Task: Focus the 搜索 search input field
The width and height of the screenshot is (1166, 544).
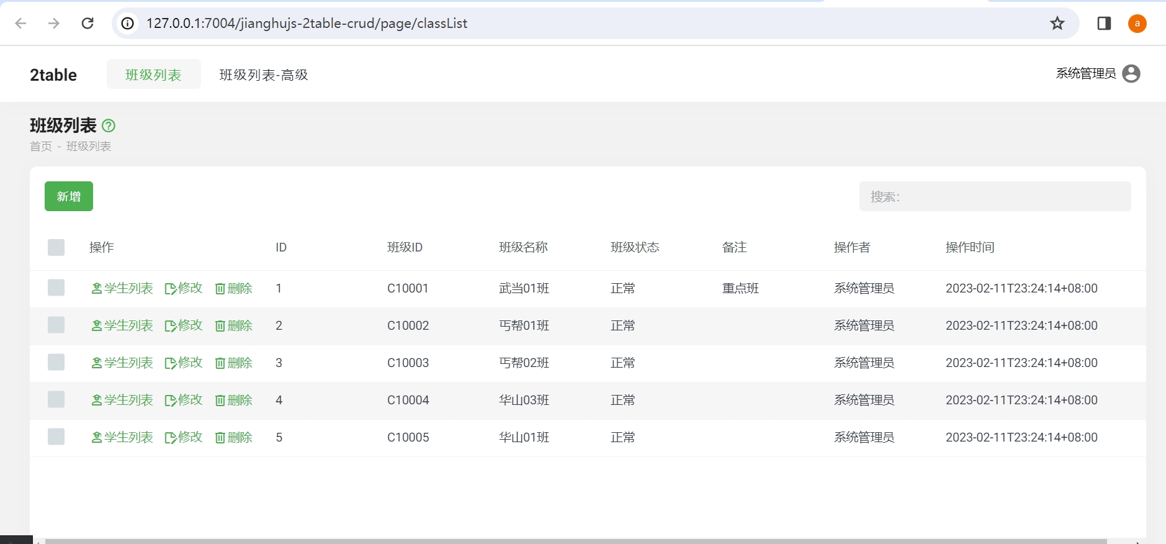Action: (x=995, y=197)
